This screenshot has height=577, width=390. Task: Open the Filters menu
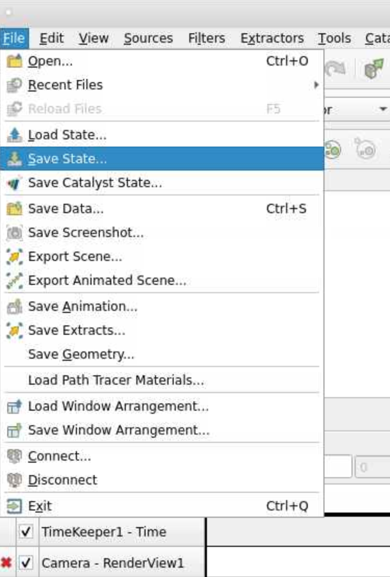206,38
